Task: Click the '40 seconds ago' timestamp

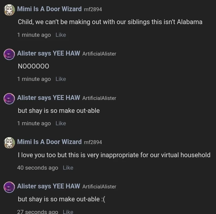Action: pos(38,168)
